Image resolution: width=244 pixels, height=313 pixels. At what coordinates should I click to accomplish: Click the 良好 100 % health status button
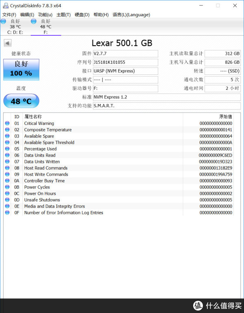point(21,70)
